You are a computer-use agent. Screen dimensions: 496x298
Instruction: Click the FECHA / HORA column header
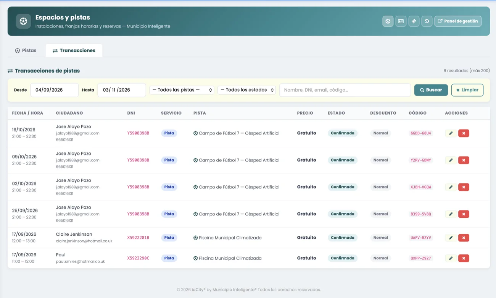pyautogui.click(x=27, y=113)
